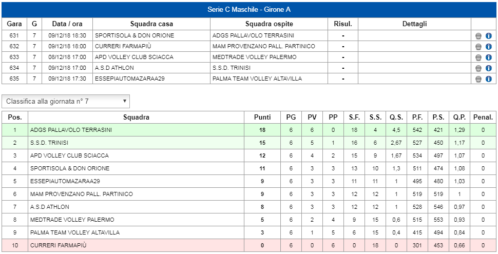Select ADGS PALLAVOLO TERRASINI in standings

coord(71,130)
